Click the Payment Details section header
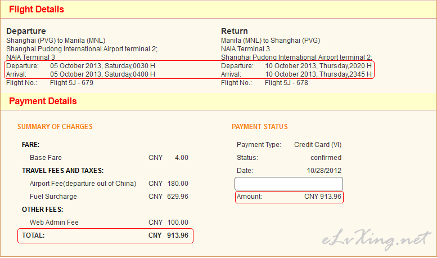 click(x=43, y=101)
